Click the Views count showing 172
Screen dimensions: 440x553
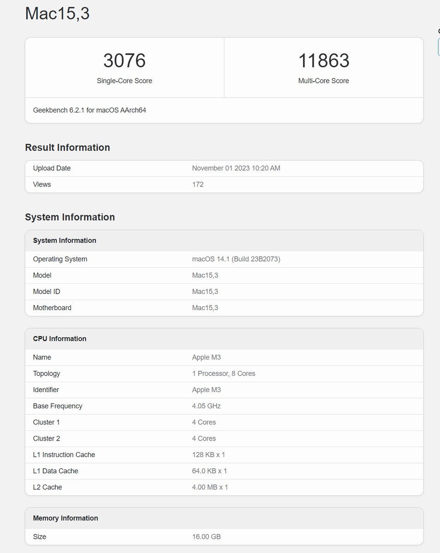coord(198,184)
